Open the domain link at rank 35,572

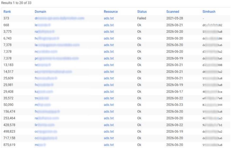point(42,98)
